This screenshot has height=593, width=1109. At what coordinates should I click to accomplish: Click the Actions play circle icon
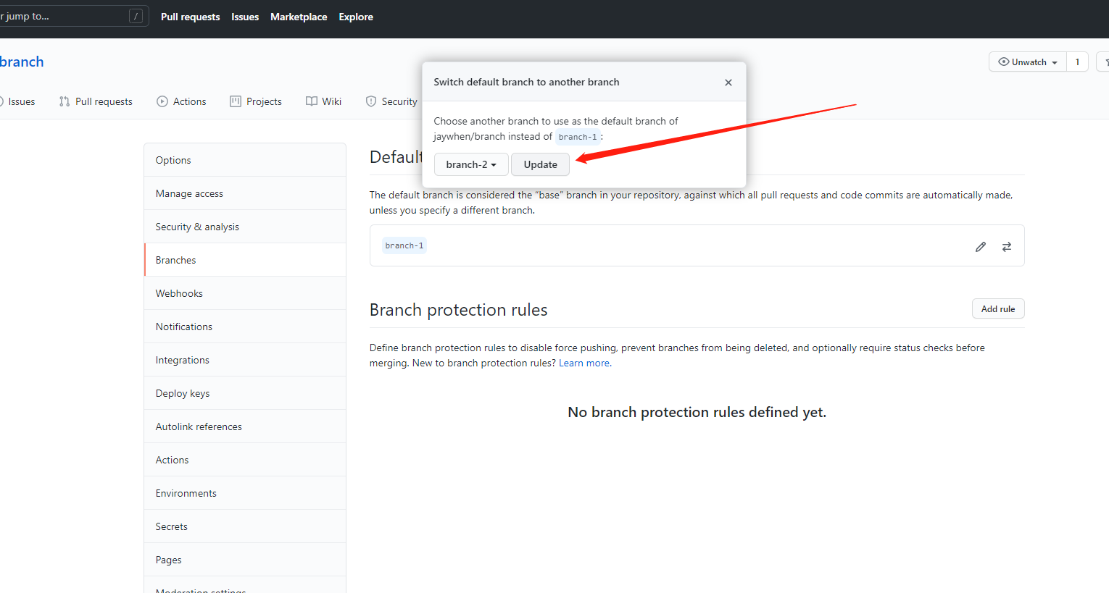point(162,101)
